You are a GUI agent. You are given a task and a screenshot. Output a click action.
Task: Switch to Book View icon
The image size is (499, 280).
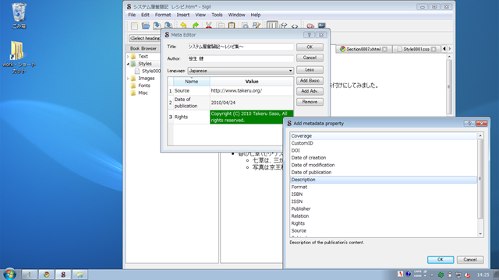[x=272, y=26]
